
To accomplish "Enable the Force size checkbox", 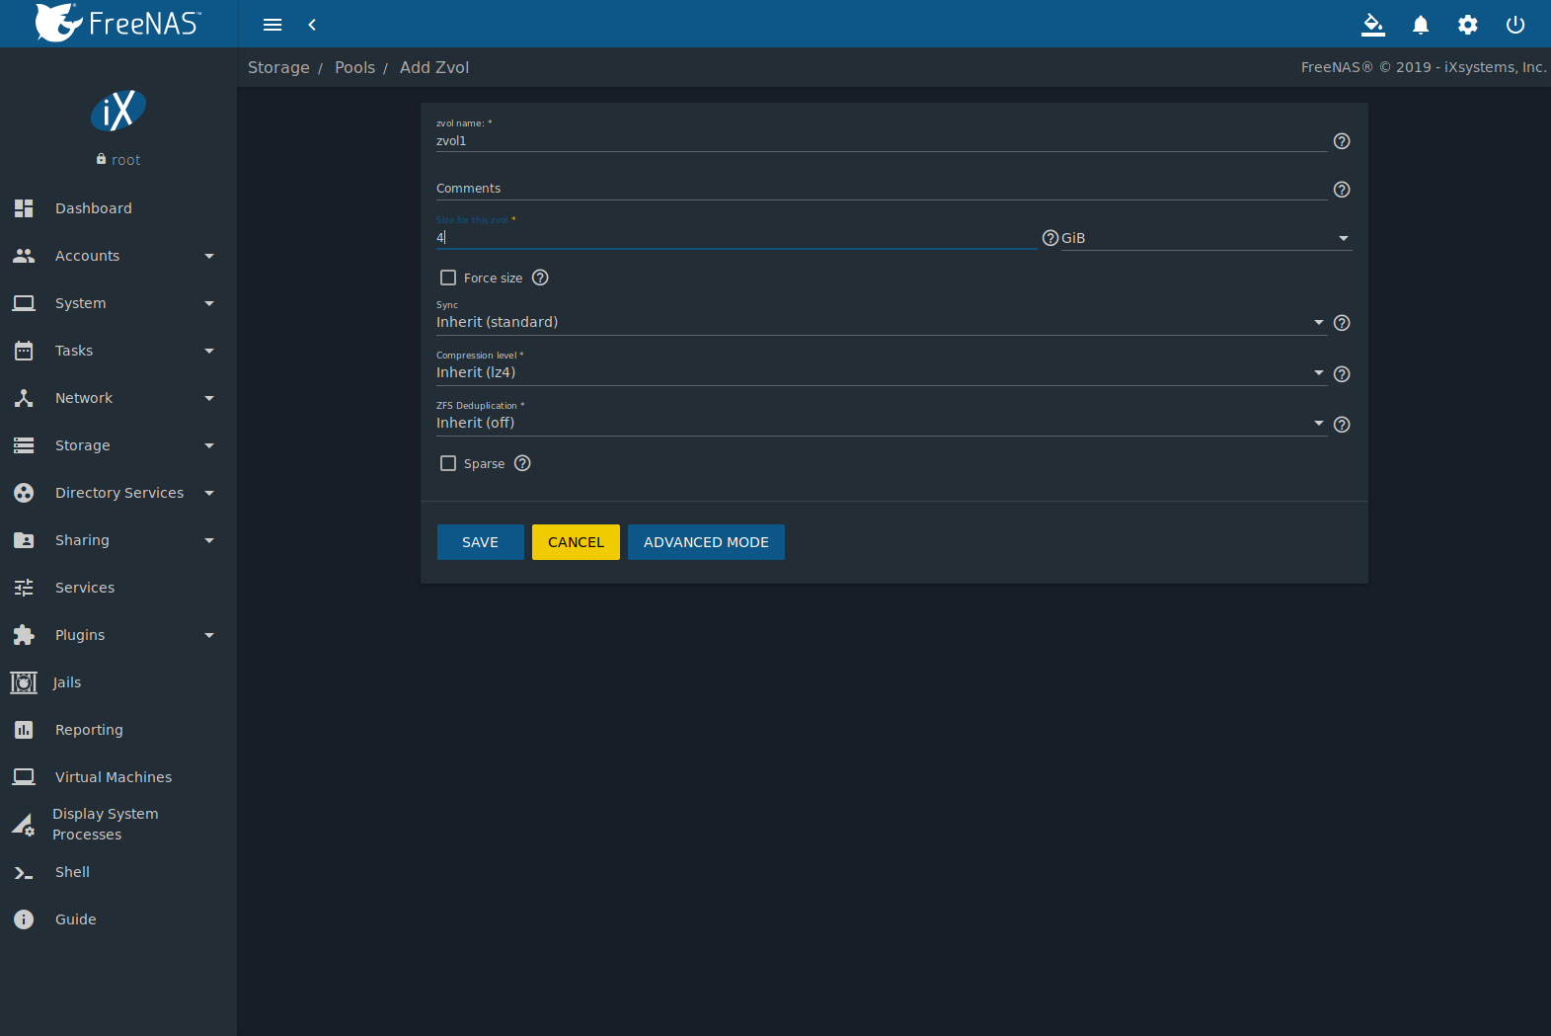I will click(x=448, y=278).
